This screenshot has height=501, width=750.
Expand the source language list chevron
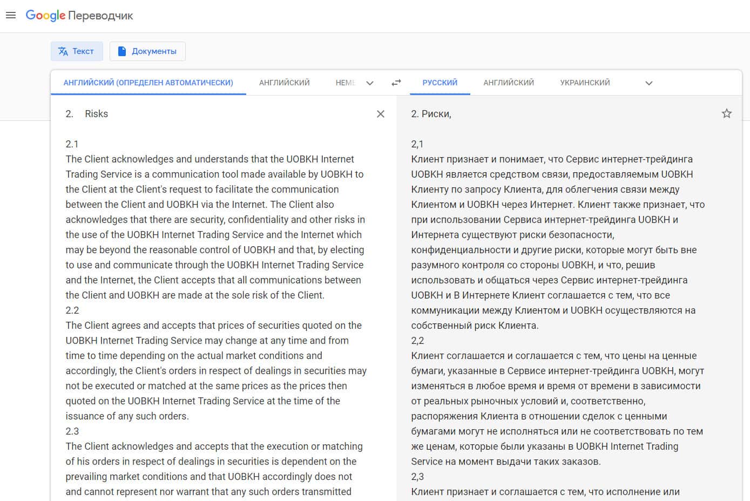[x=370, y=83]
